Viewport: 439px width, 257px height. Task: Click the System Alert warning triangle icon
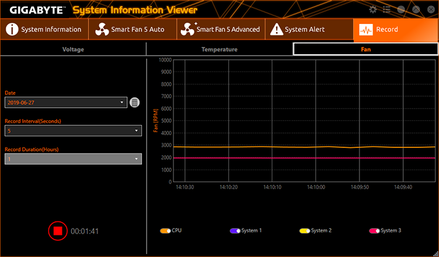tap(276, 30)
